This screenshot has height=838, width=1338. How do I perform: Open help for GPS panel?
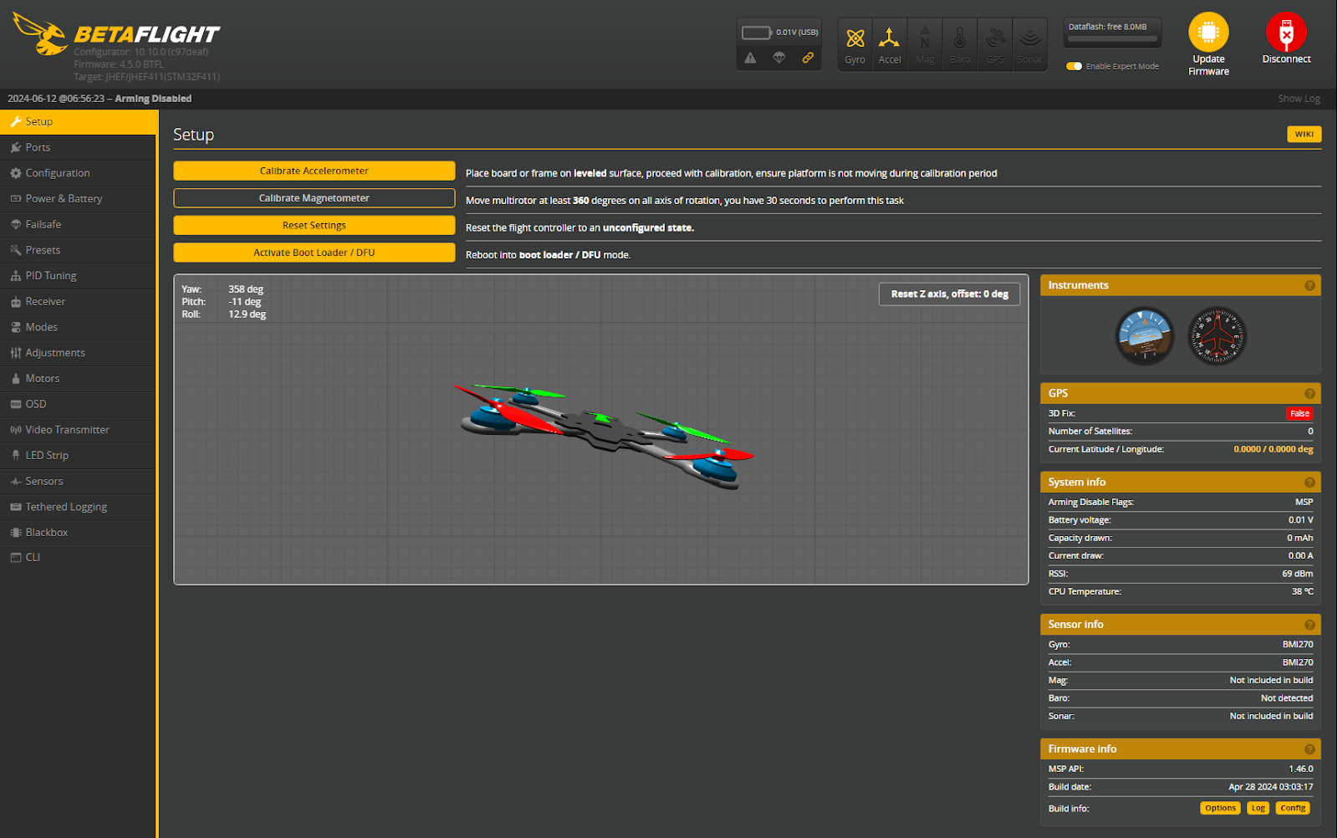click(x=1310, y=394)
